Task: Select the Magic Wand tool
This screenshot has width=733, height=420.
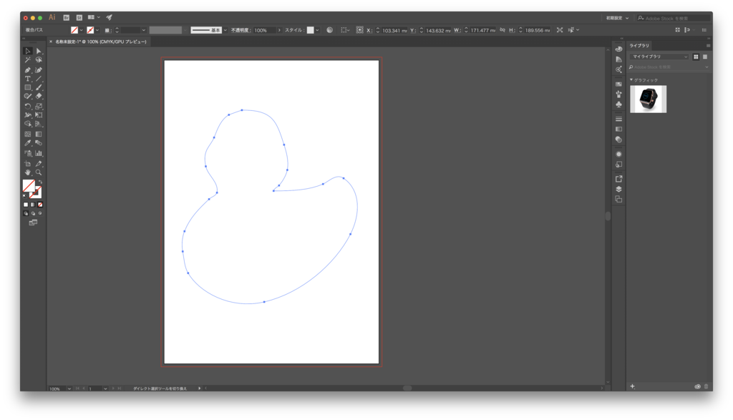Action: point(28,60)
